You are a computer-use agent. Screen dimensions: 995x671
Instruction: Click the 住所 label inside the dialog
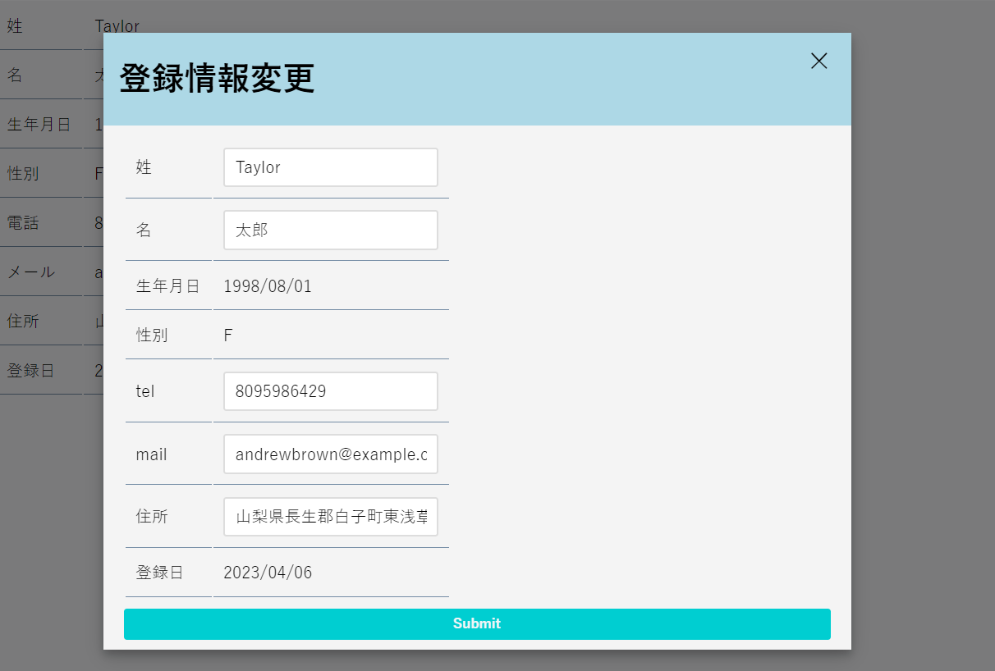click(152, 517)
